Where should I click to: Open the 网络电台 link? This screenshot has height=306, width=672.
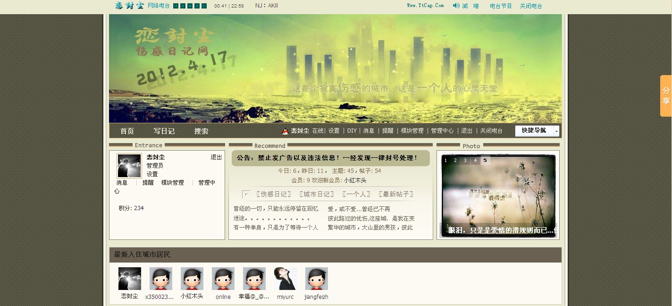coord(159,6)
